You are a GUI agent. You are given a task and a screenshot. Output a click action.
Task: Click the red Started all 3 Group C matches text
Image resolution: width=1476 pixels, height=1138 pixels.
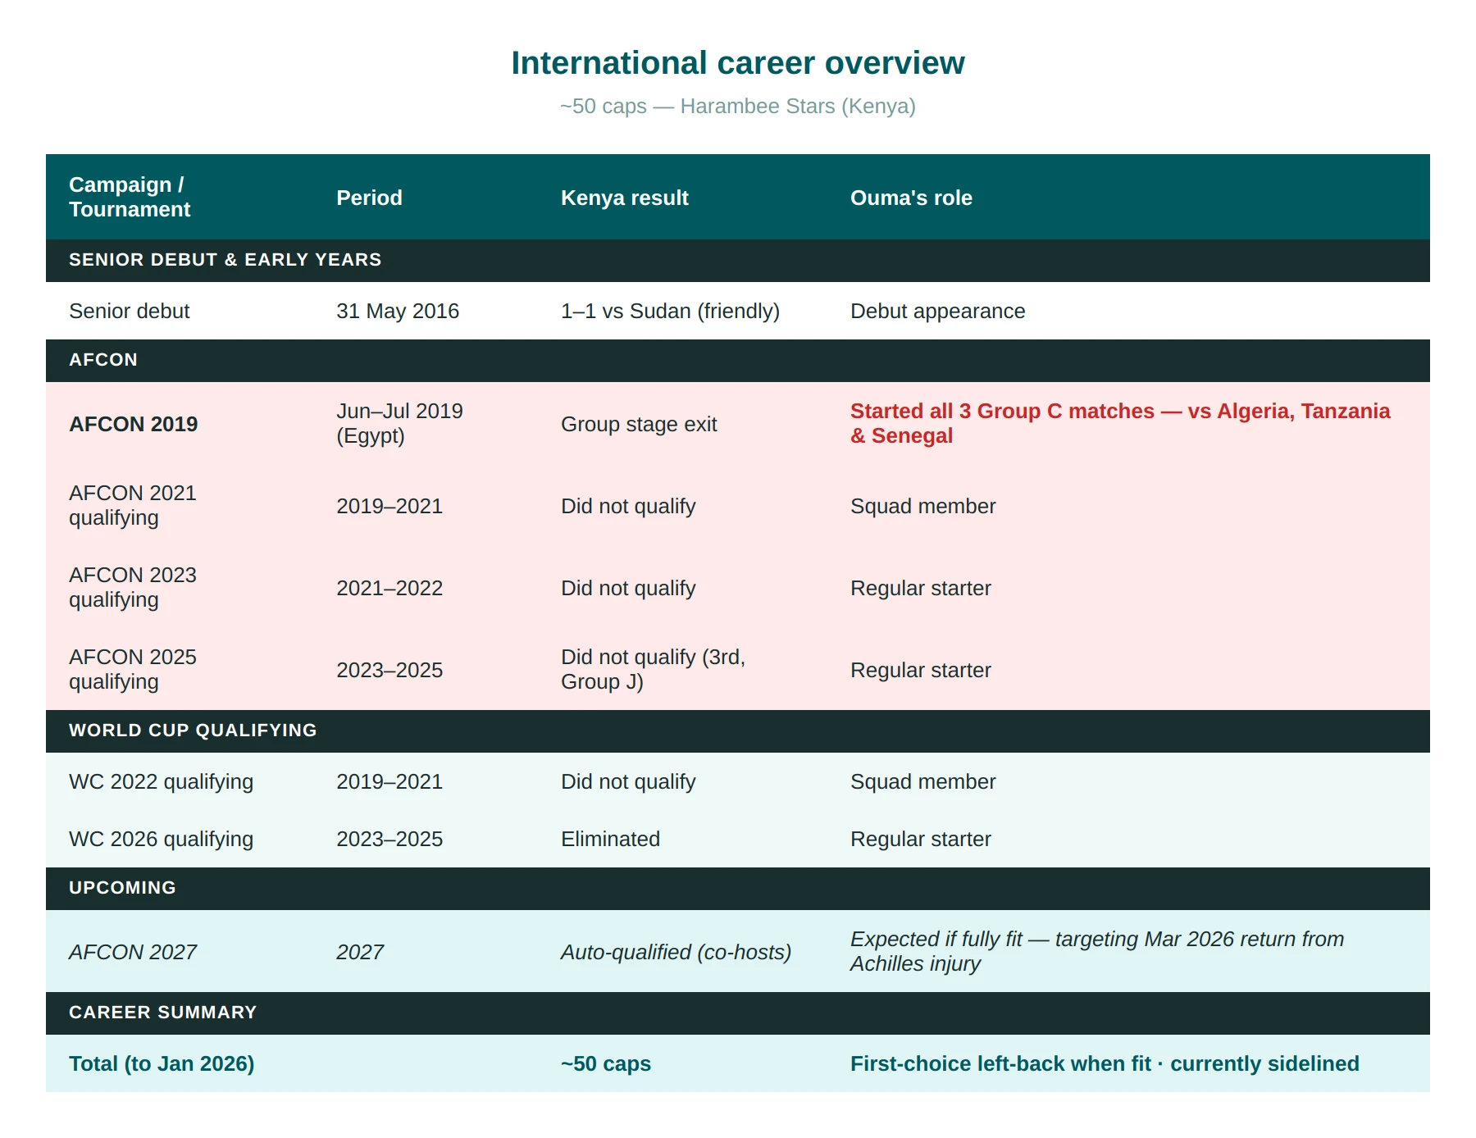1120,423
